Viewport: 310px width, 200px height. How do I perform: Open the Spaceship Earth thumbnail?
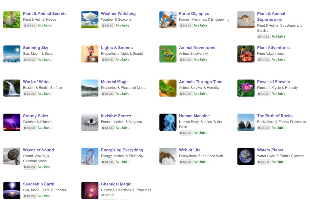coord(12,190)
